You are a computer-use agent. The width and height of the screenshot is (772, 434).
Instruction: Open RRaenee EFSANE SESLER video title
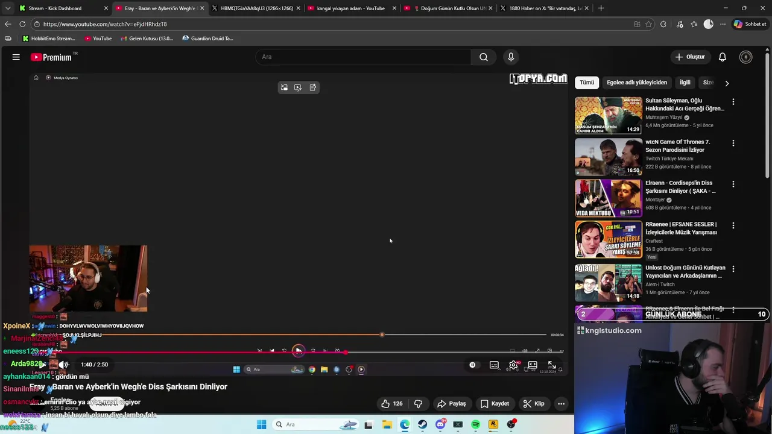(681, 228)
